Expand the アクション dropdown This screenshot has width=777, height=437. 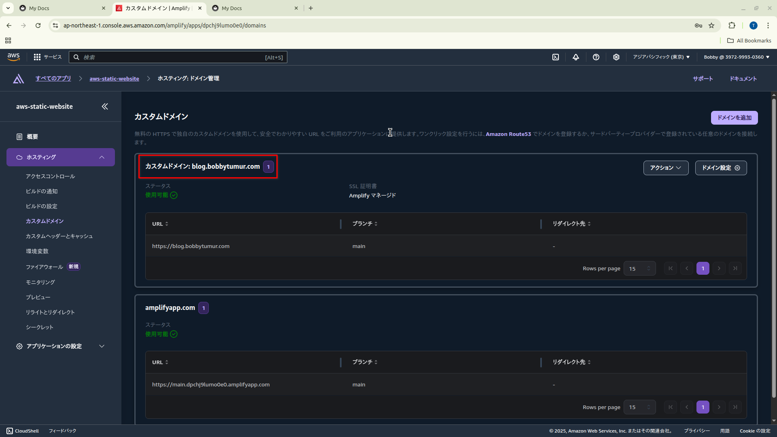[666, 168]
